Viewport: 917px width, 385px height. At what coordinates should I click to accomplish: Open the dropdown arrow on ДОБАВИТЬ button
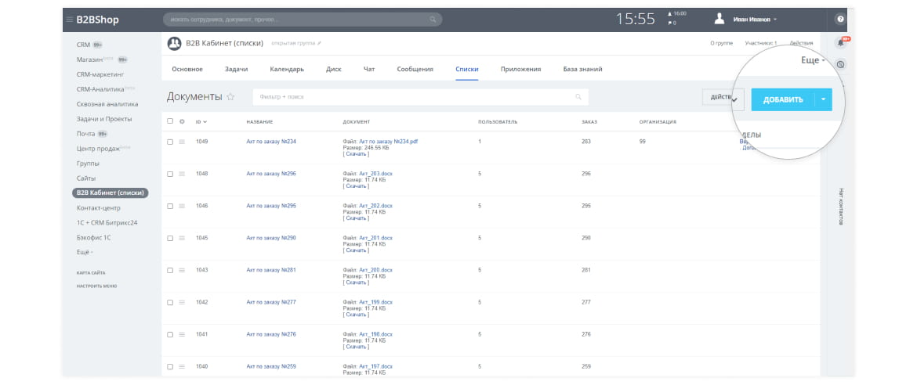(823, 99)
